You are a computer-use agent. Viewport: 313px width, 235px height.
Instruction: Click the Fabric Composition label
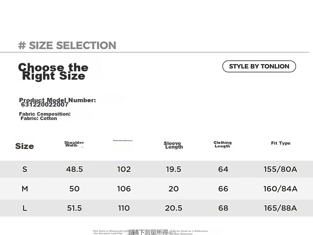(x=45, y=114)
